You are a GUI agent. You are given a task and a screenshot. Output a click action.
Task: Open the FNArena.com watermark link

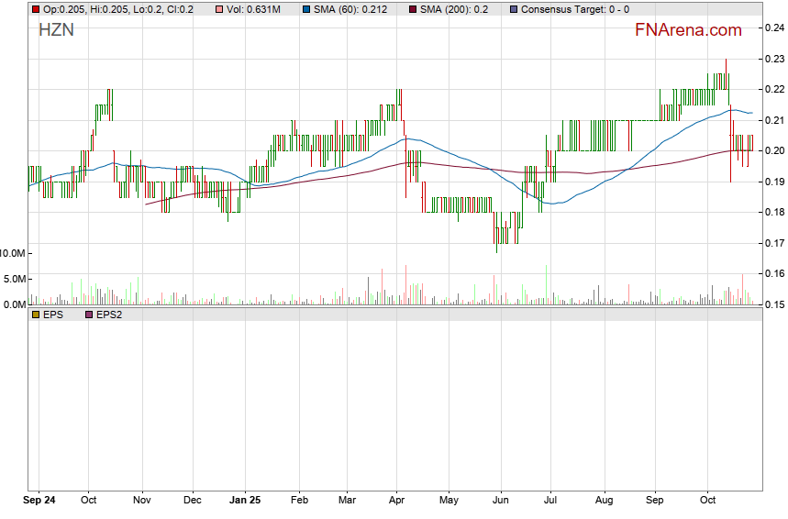pyautogui.click(x=688, y=30)
